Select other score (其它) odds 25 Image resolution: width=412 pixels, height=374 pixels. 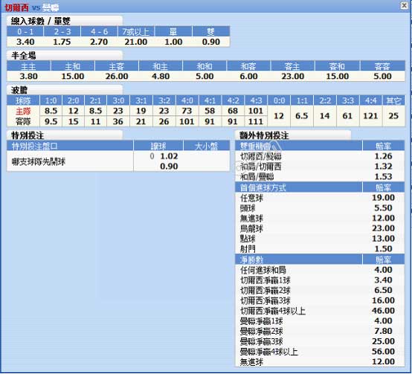point(393,116)
